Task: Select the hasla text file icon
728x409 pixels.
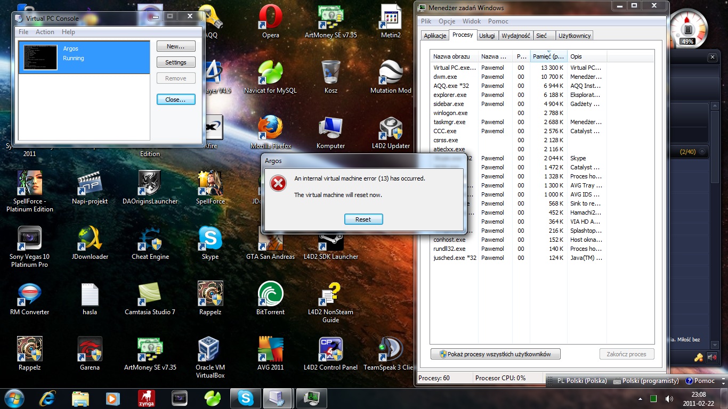Action: [90, 298]
